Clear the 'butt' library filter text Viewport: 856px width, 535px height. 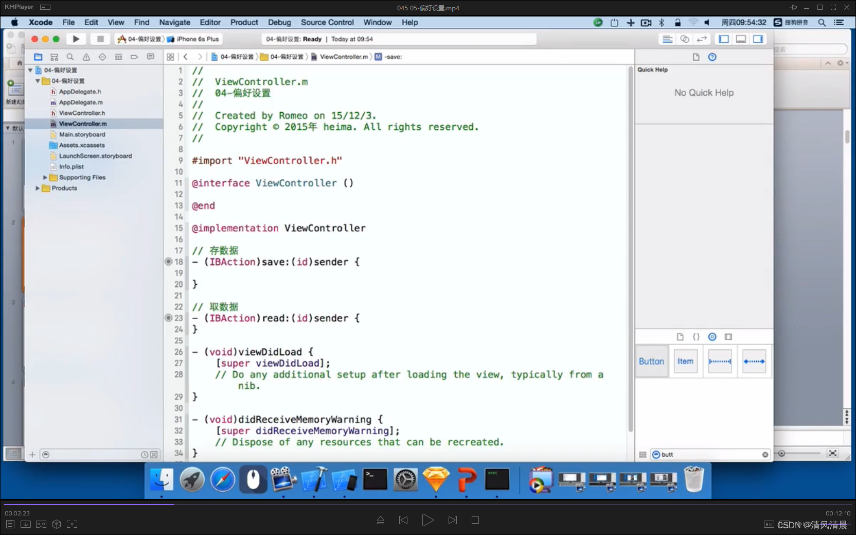(x=765, y=455)
